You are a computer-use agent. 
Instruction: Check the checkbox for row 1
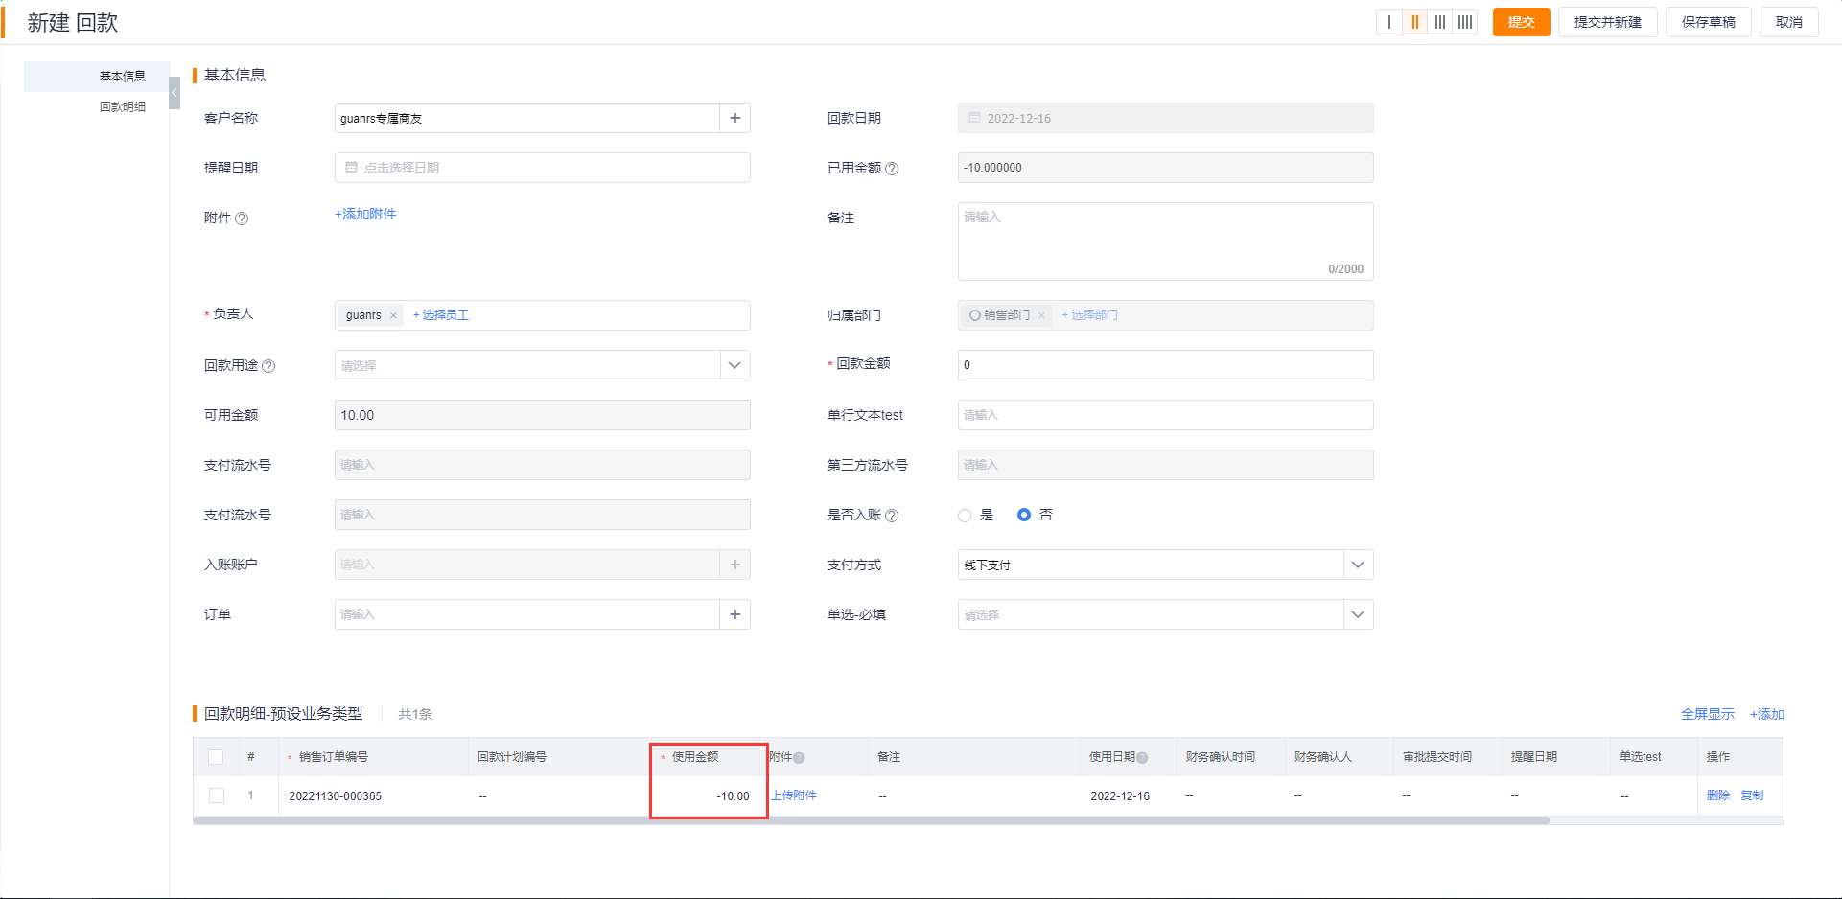pos(217,795)
